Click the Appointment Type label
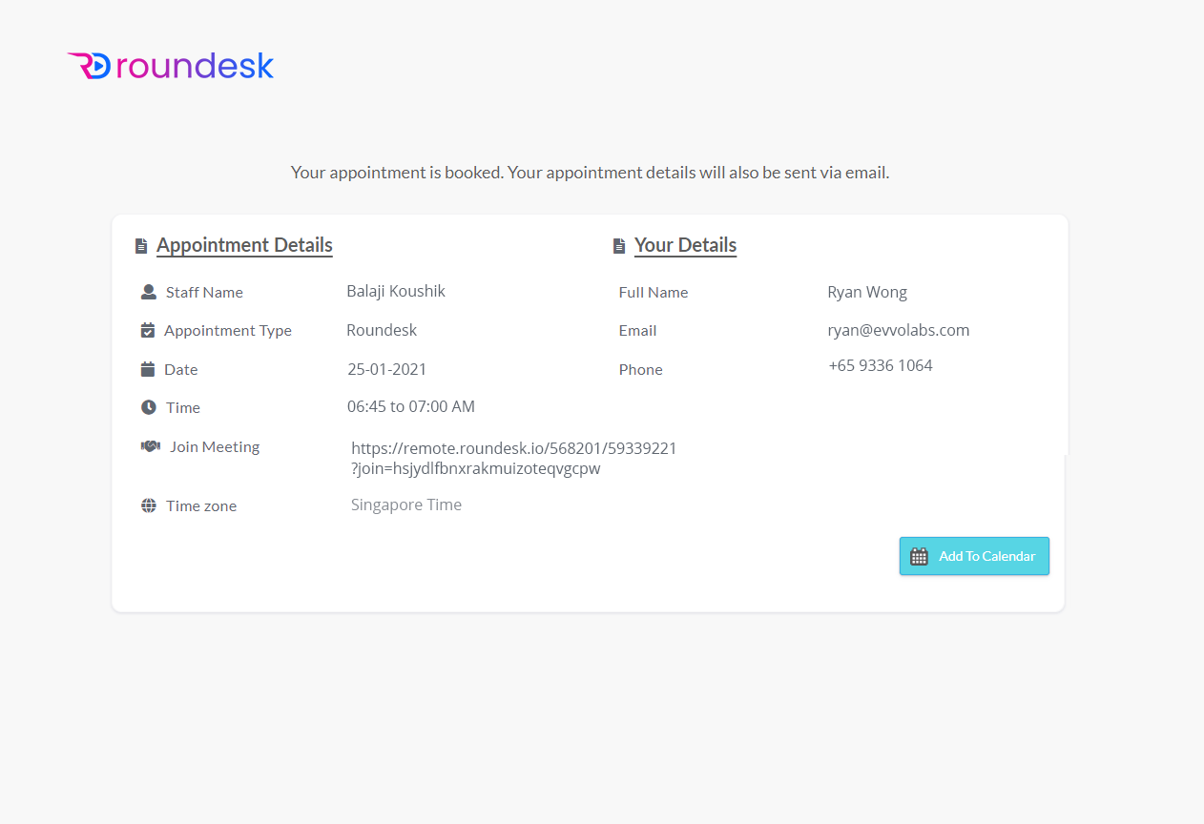This screenshot has height=824, width=1204. click(228, 331)
